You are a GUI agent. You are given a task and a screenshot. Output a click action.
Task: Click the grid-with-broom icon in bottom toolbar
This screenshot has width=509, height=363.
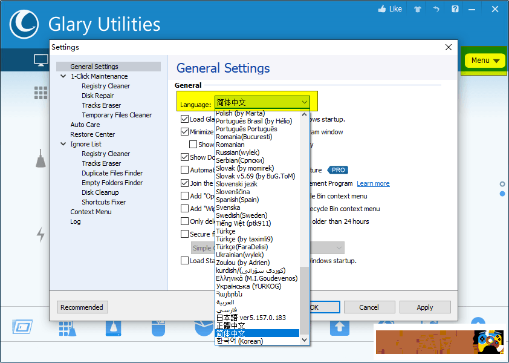[68, 329]
